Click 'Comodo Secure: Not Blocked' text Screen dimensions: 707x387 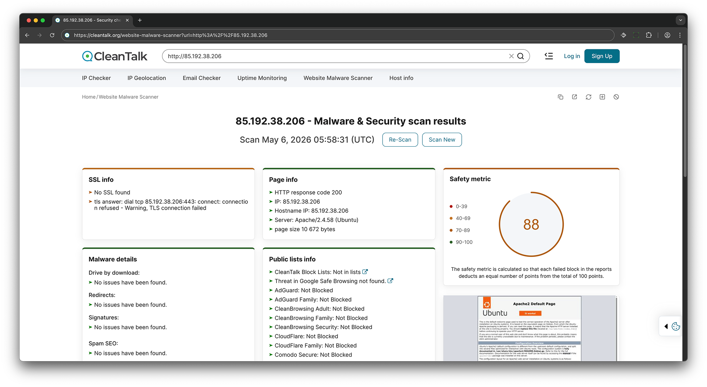[313, 355]
